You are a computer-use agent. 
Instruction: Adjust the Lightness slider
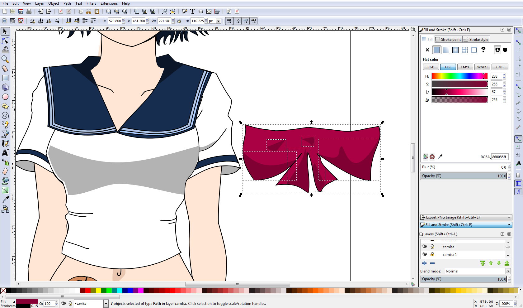pos(459,92)
